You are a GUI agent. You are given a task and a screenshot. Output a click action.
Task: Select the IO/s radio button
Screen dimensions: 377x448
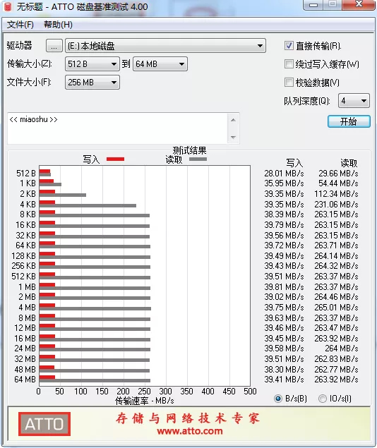coord(323,399)
